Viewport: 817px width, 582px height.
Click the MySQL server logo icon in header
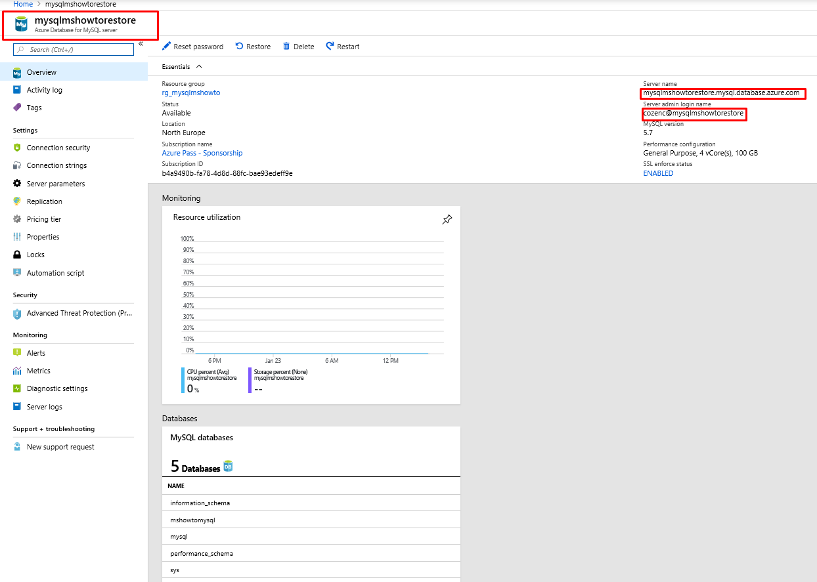coord(22,25)
